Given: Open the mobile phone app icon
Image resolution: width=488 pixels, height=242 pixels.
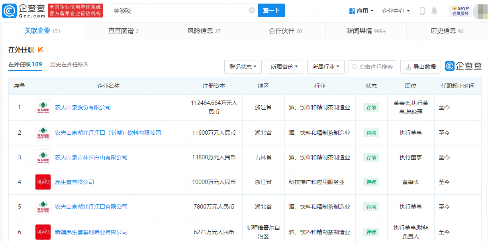Looking at the screenshot, I should coord(422,11).
